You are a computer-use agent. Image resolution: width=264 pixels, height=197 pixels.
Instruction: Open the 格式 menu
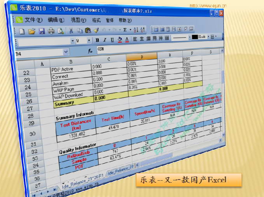coord(96,20)
